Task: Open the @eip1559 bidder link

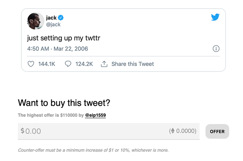Action: 95,115
